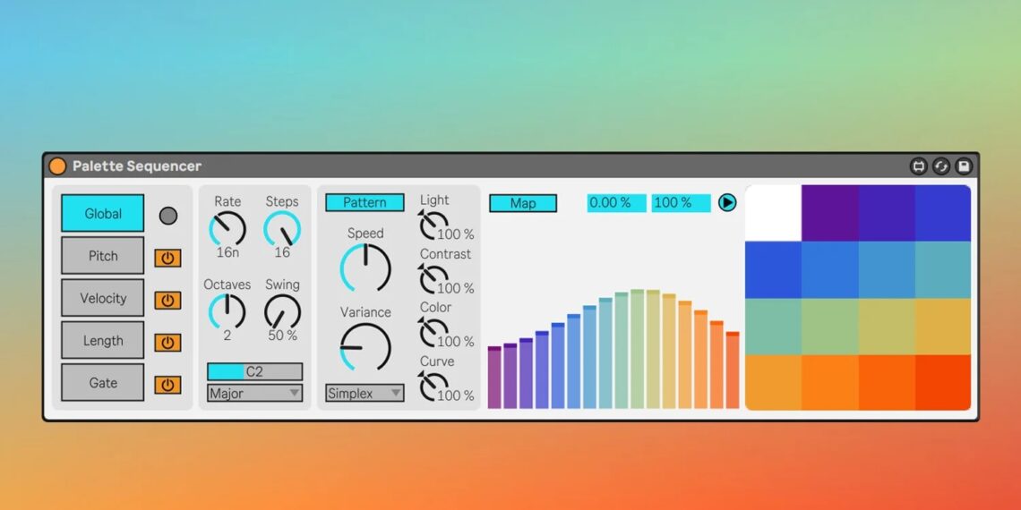Click the leftmost icon of the title bar trio
The width and height of the screenshot is (1021, 510).
pyautogui.click(x=918, y=166)
